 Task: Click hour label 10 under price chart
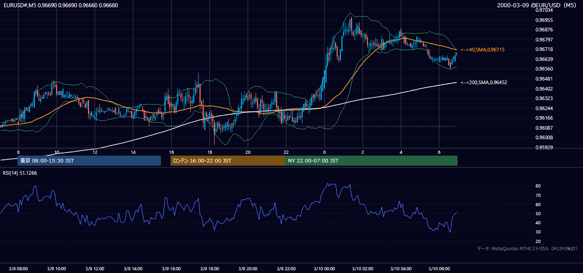[x=57, y=152]
